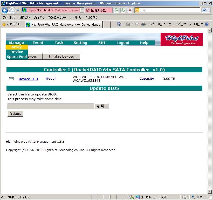Click the page favicon in address bar
The image size is (213, 200).
click(x=24, y=10)
